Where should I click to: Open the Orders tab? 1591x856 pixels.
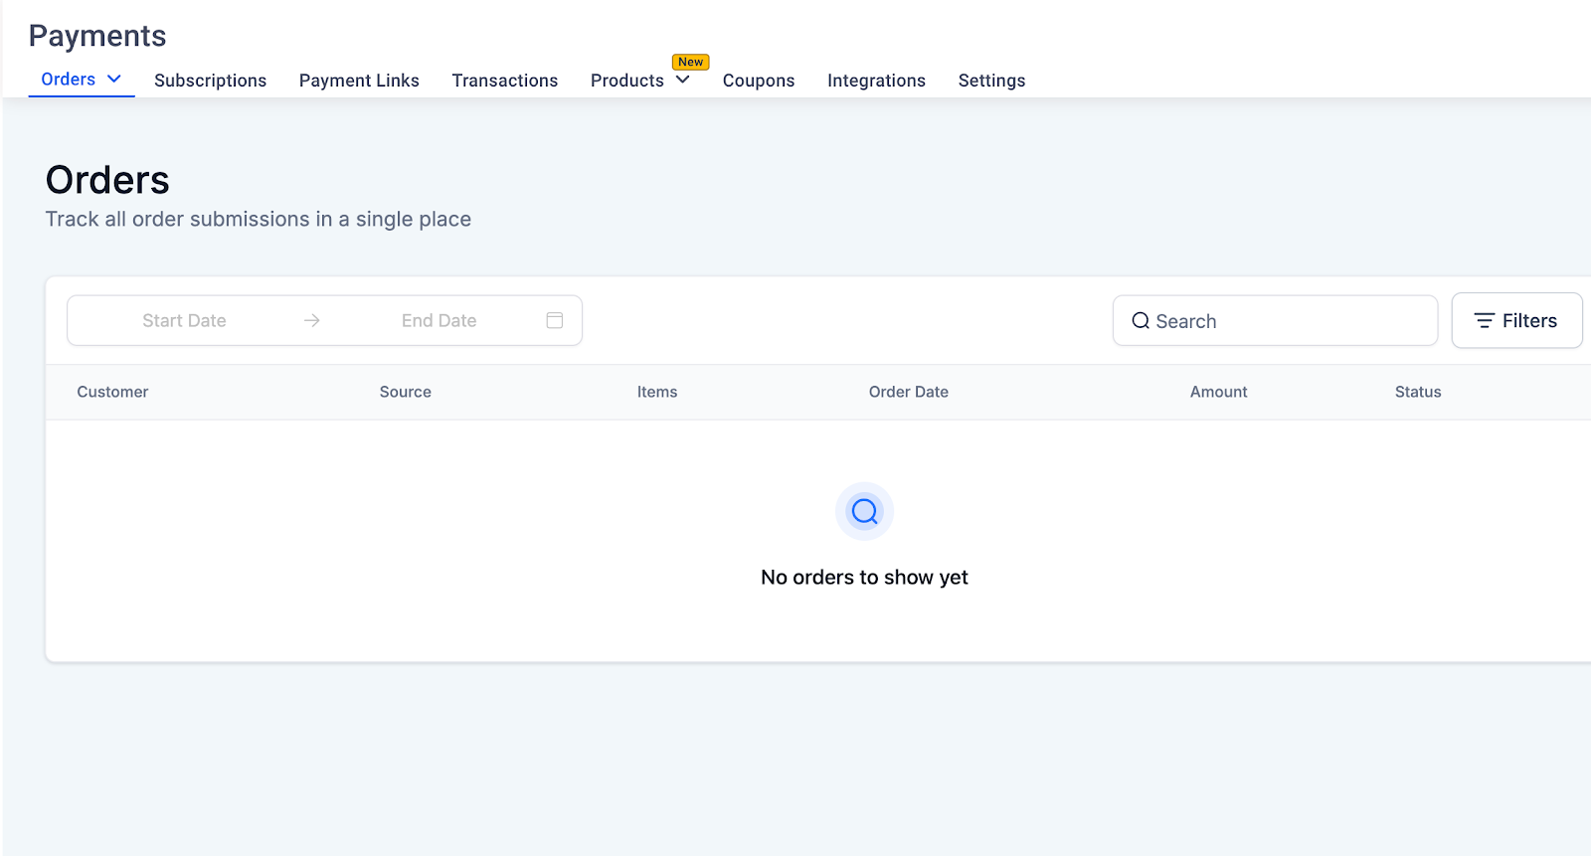pos(69,80)
